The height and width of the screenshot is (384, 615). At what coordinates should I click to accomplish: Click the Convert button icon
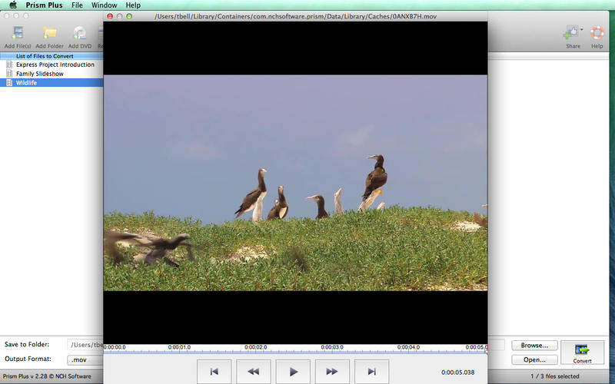[582, 349]
